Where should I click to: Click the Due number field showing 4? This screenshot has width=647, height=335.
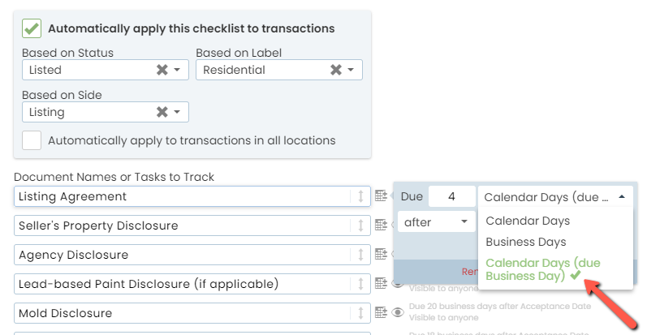point(451,196)
